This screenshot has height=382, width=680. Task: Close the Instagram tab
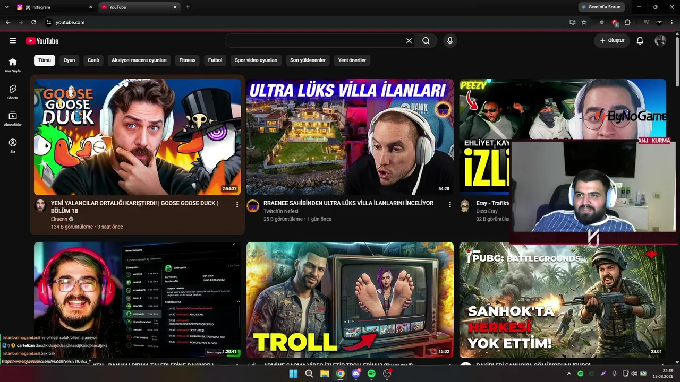pyautogui.click(x=90, y=7)
